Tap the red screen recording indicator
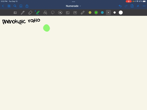 tap(129, 2)
